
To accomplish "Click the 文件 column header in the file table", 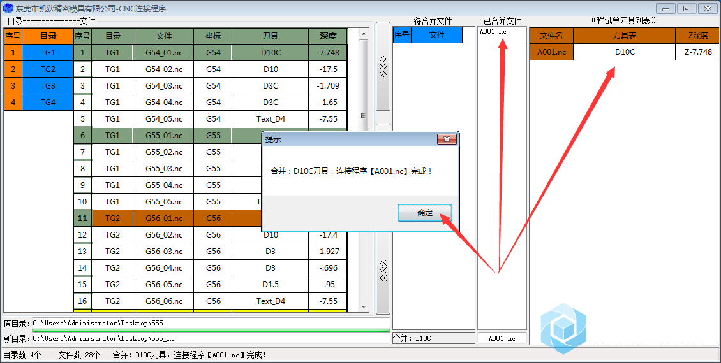I will pyautogui.click(x=164, y=36).
